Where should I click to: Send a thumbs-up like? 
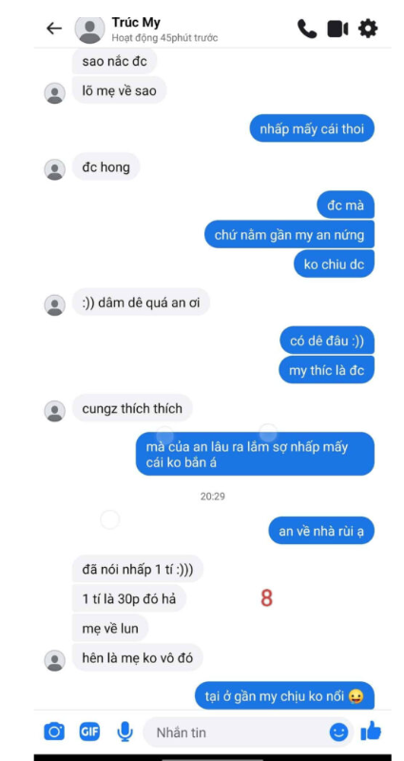(371, 731)
